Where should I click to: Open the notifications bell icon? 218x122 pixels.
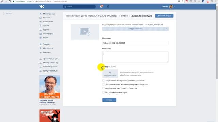click(x=101, y=7)
